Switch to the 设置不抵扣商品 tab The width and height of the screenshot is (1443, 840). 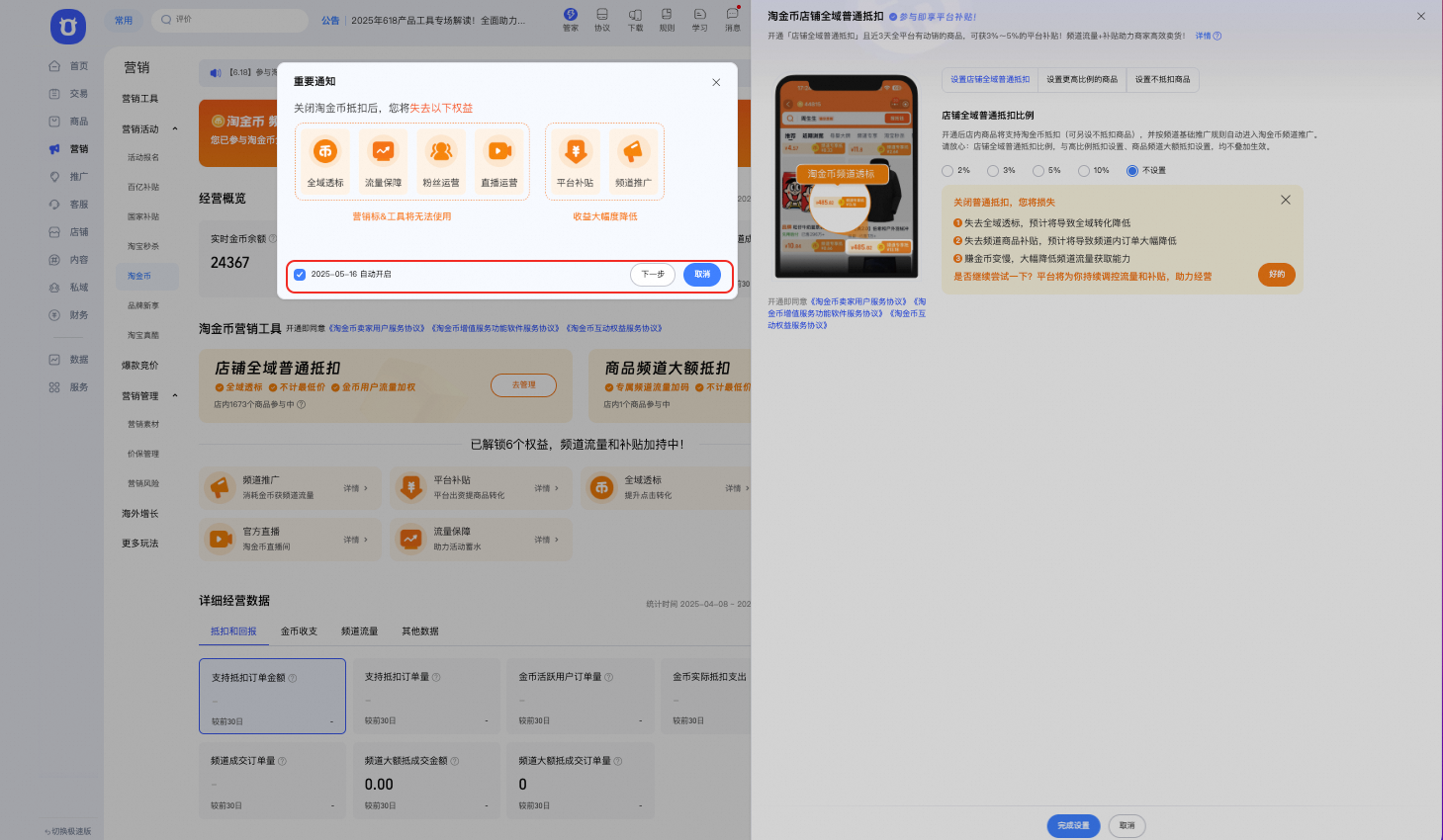point(1162,80)
